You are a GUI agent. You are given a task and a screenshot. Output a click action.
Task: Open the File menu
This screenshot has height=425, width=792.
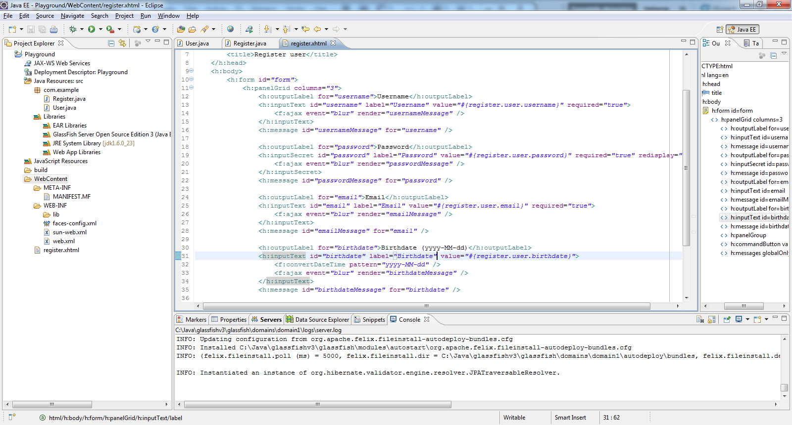click(x=8, y=16)
